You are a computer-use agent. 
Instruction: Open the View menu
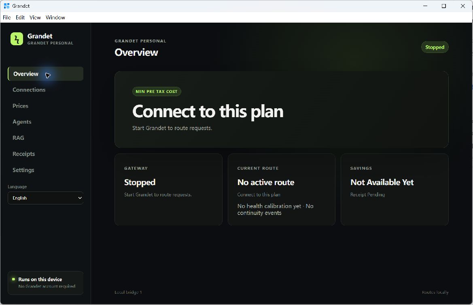coord(35,17)
